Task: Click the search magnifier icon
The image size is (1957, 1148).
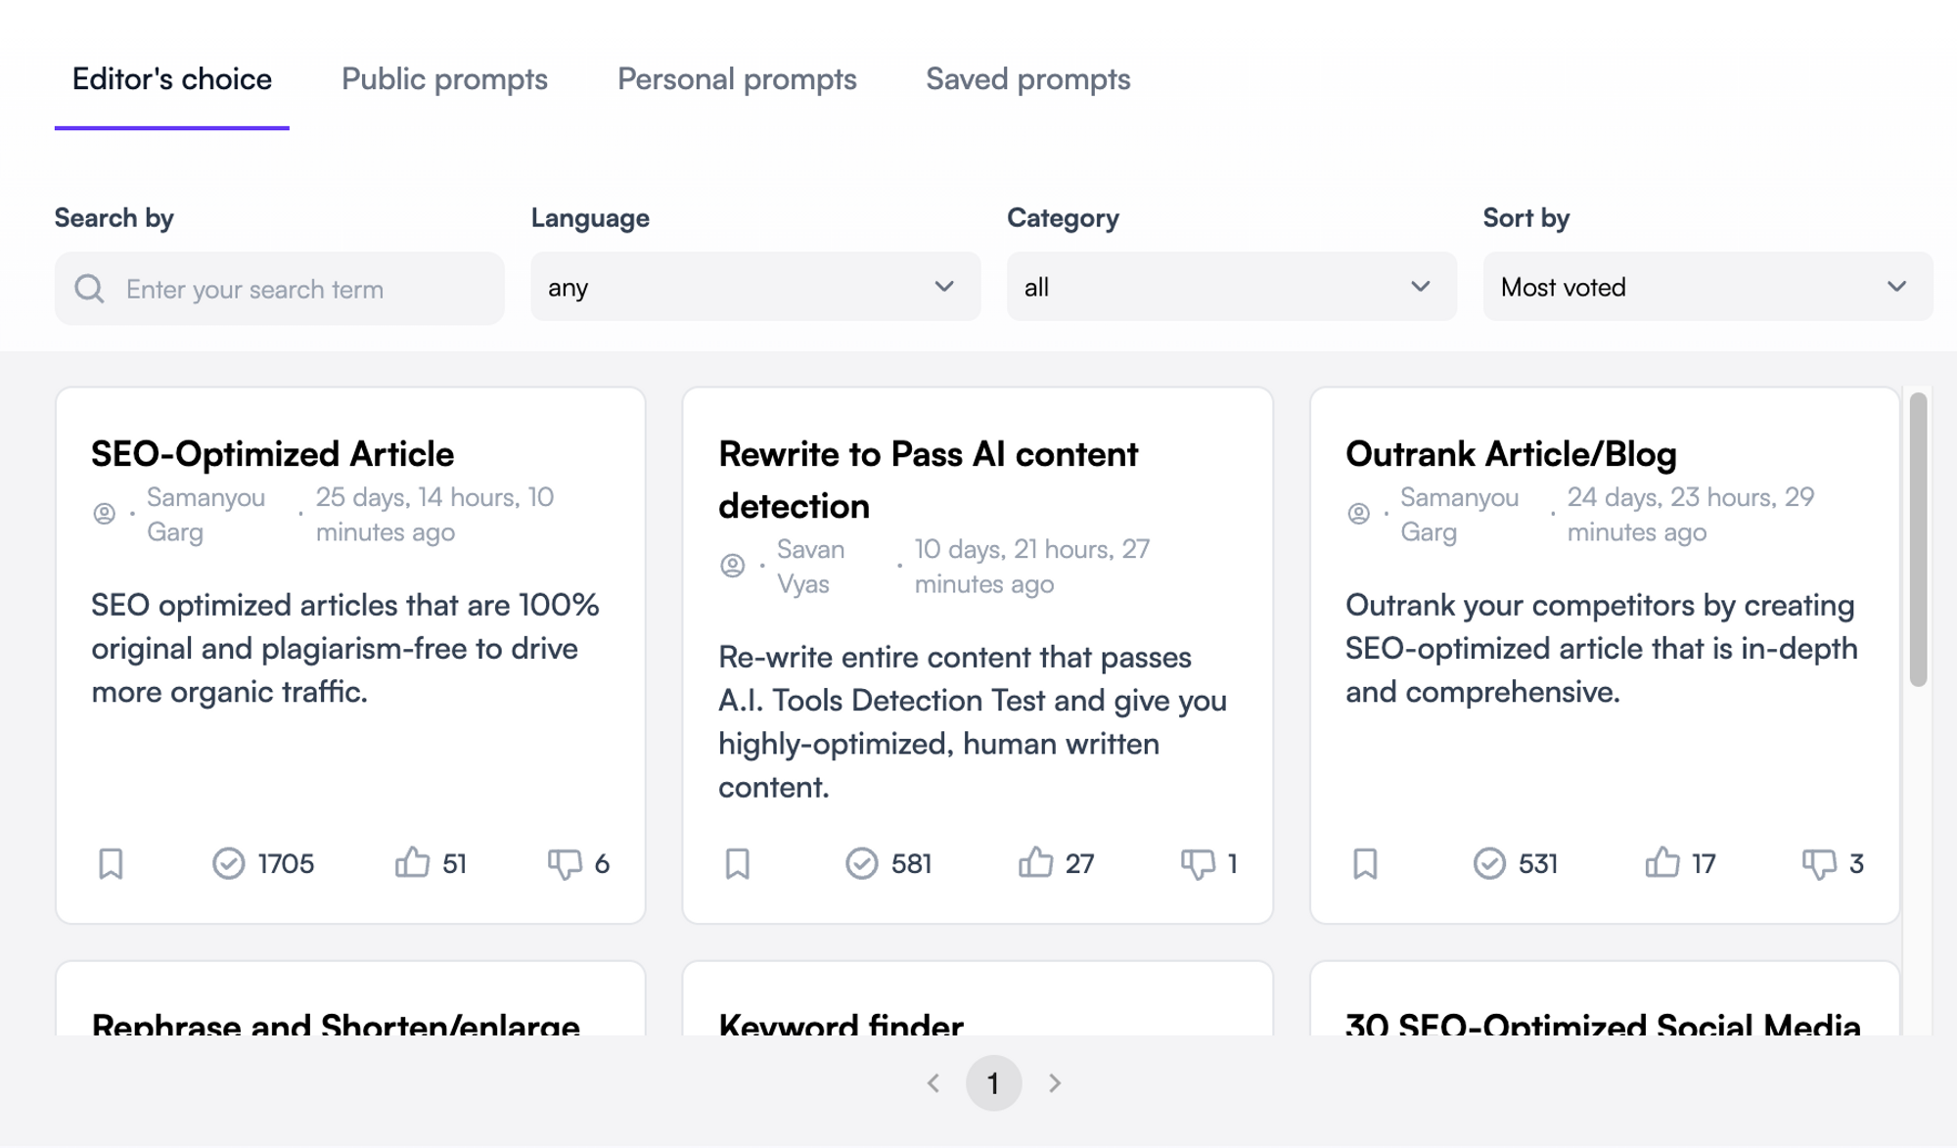Action: [90, 289]
